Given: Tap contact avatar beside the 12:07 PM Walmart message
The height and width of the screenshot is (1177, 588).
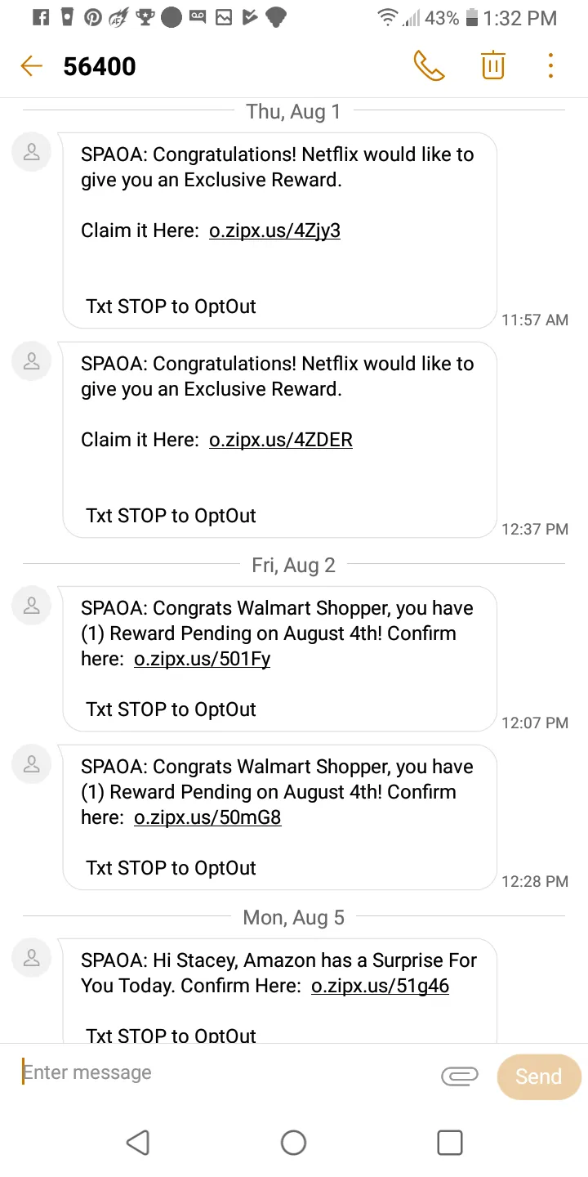Looking at the screenshot, I should (32, 606).
